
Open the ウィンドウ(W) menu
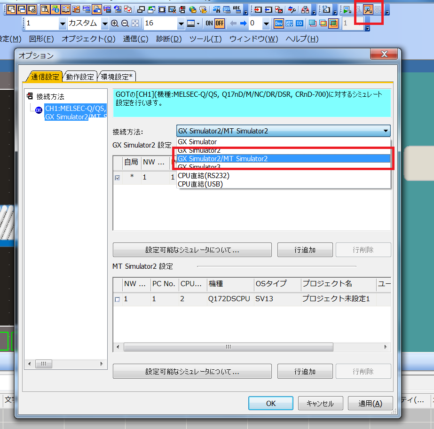coord(253,39)
